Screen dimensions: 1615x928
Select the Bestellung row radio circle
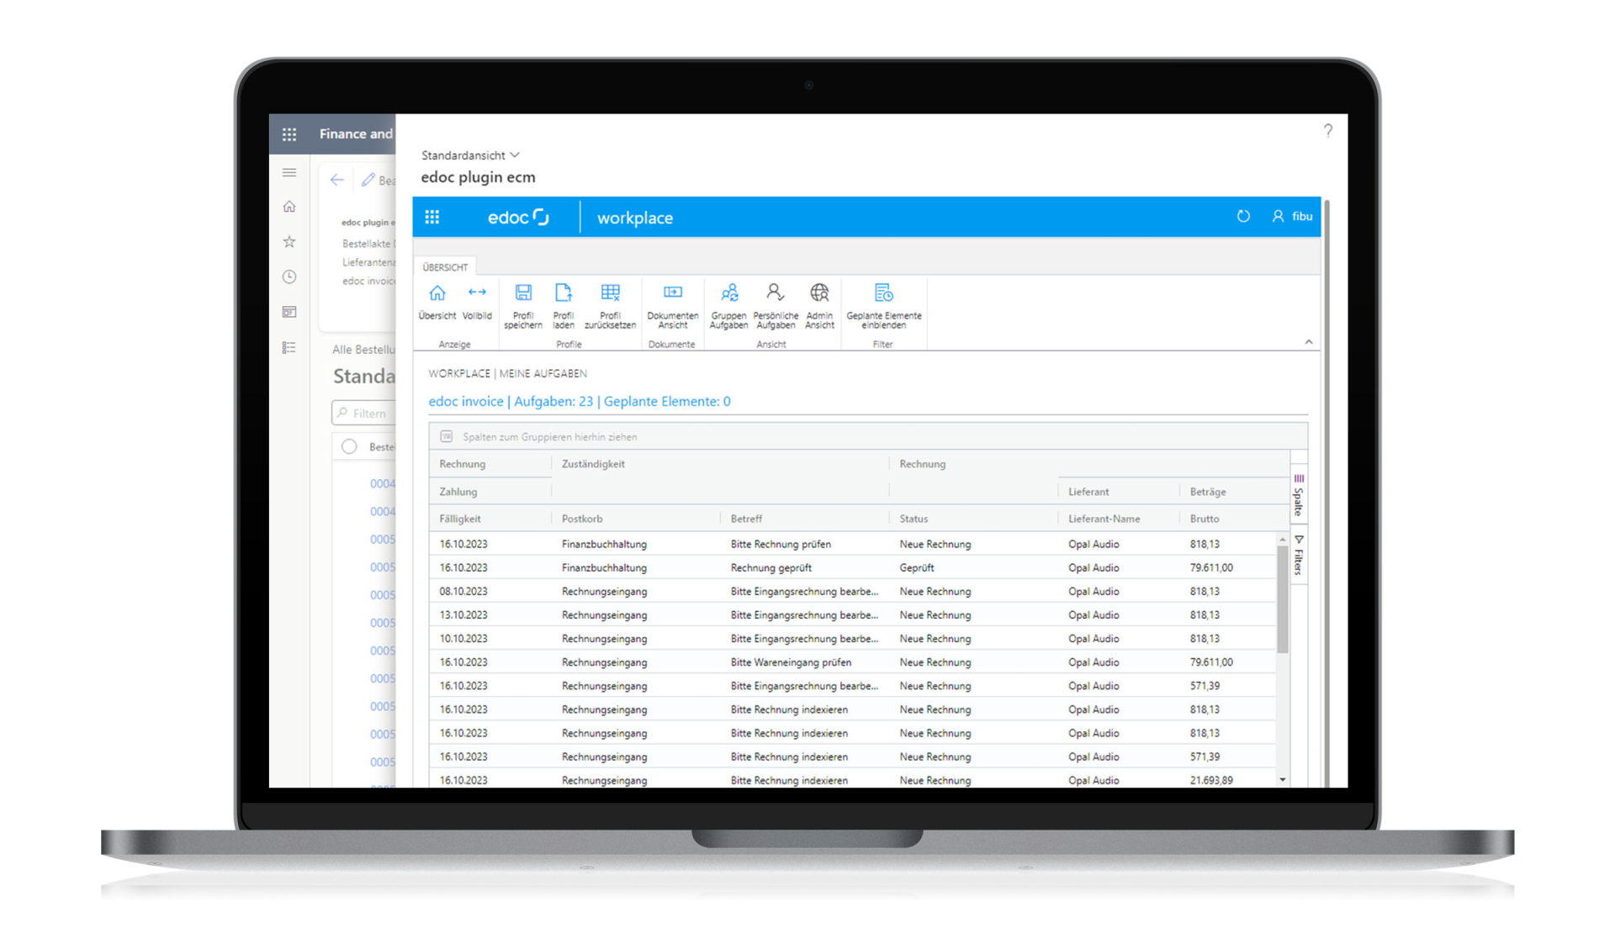click(349, 447)
